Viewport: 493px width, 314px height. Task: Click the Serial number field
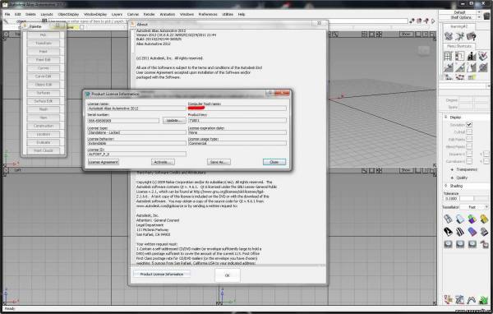coord(123,121)
